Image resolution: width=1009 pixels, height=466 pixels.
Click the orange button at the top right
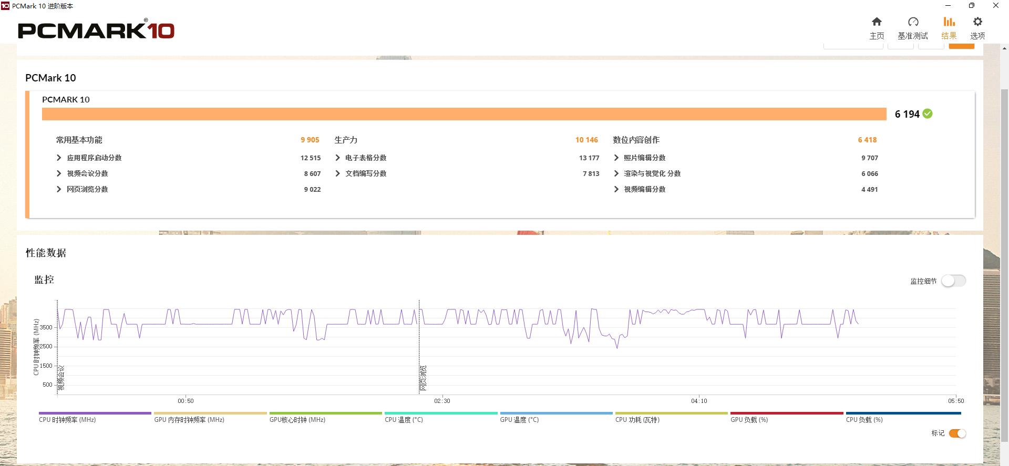[x=961, y=46]
